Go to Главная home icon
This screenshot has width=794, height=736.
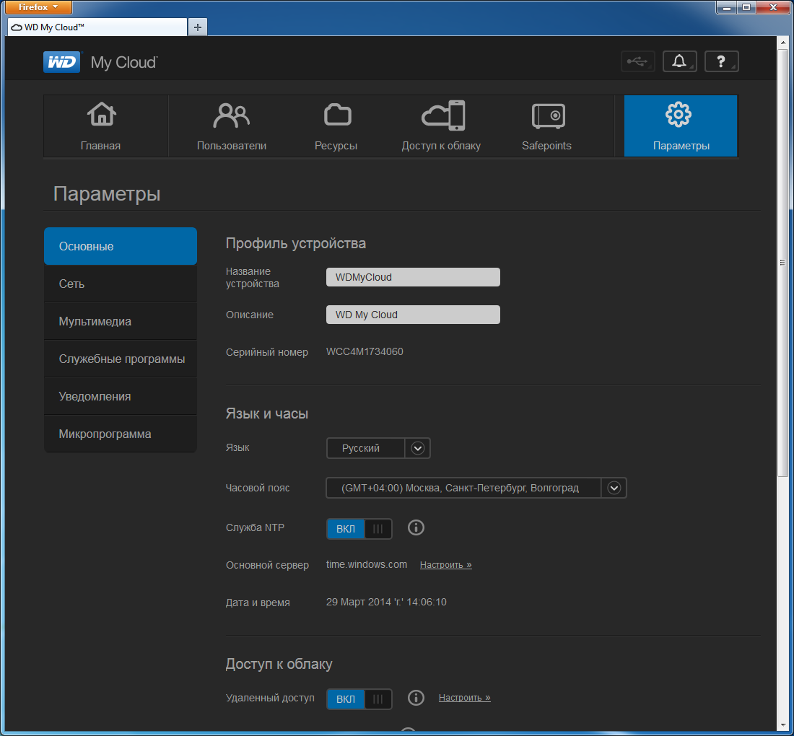tap(101, 115)
